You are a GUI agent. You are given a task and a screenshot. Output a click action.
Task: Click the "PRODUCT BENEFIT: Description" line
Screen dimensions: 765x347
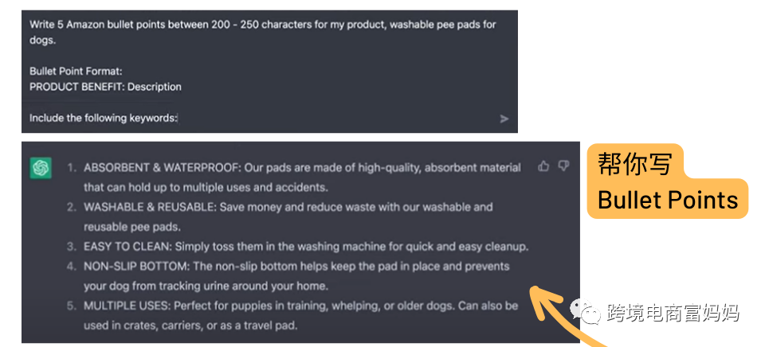[x=105, y=87]
